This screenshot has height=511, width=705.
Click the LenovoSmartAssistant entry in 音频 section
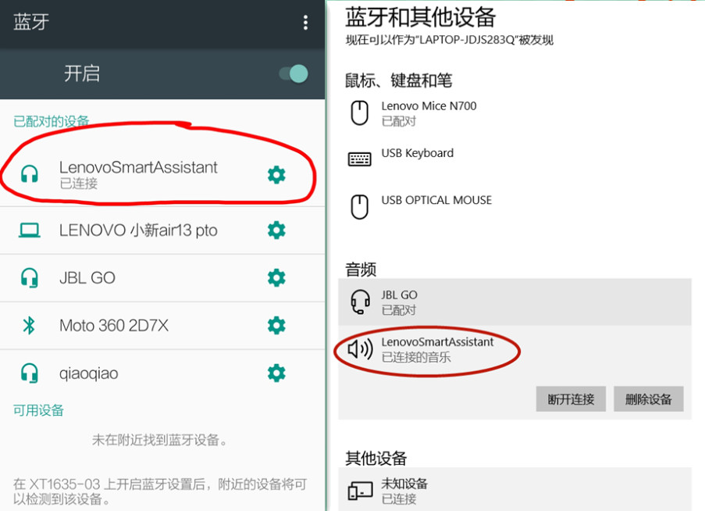pos(436,348)
